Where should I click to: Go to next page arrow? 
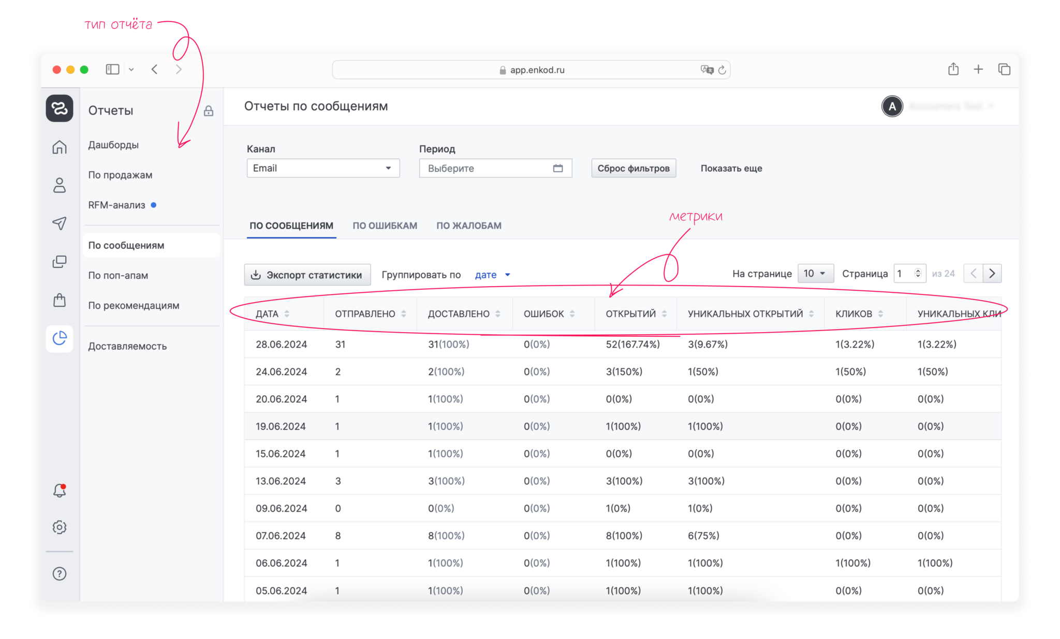[992, 273]
